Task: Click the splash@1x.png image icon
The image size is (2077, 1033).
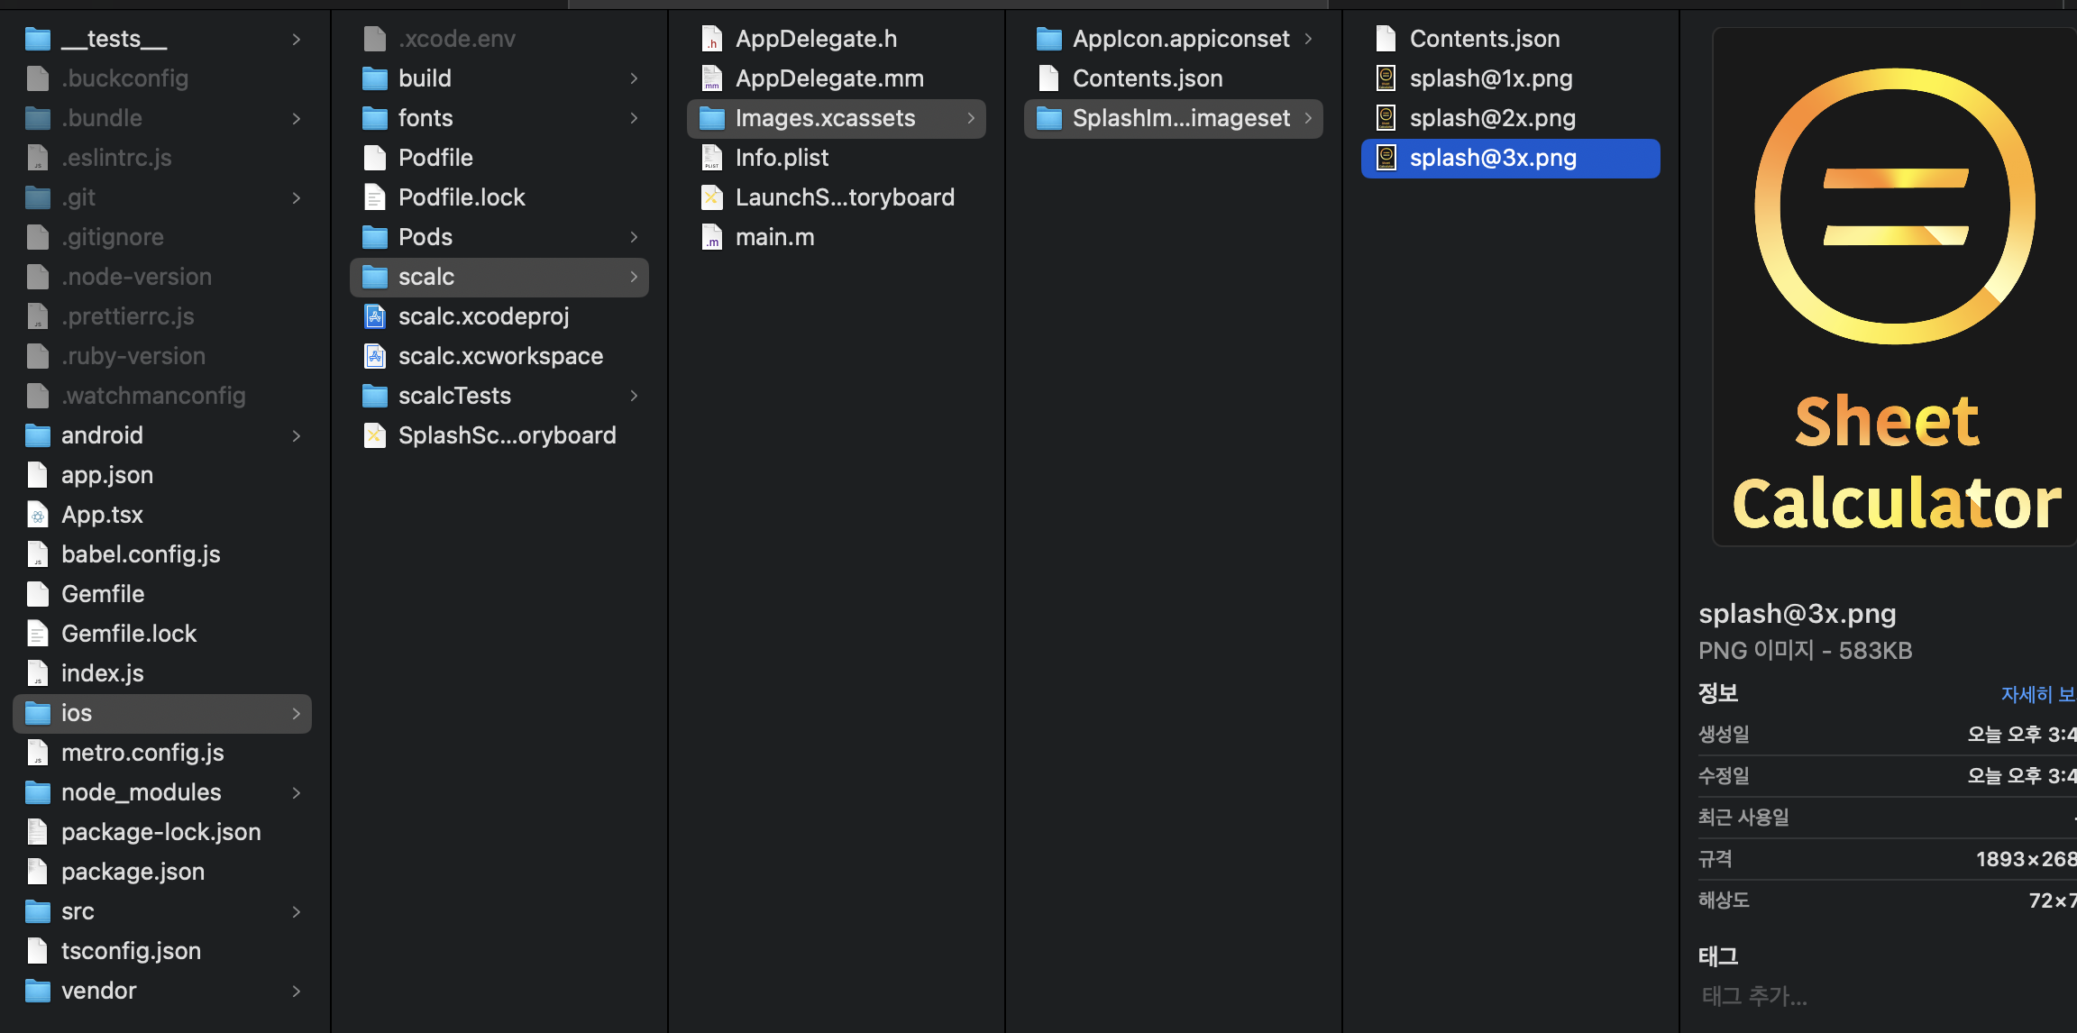Action: pos(1386,78)
